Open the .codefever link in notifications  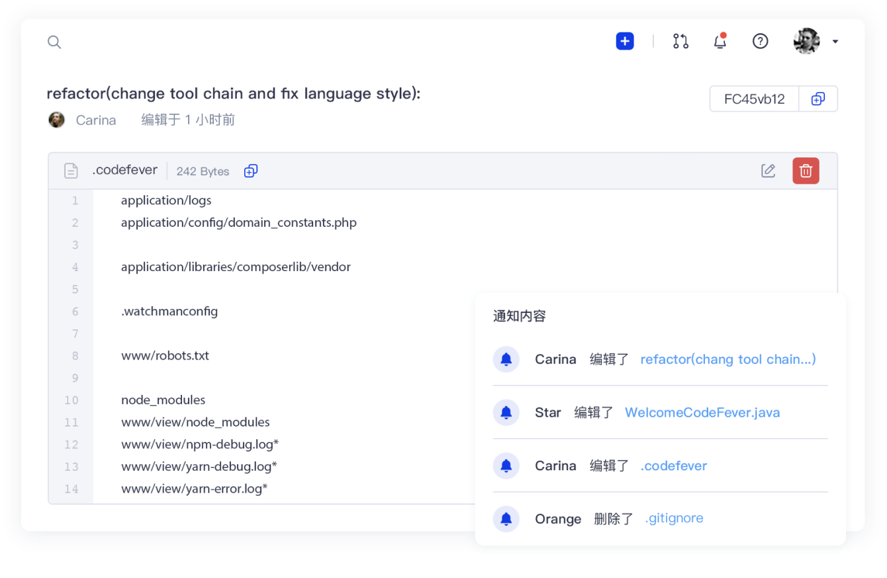click(x=674, y=466)
